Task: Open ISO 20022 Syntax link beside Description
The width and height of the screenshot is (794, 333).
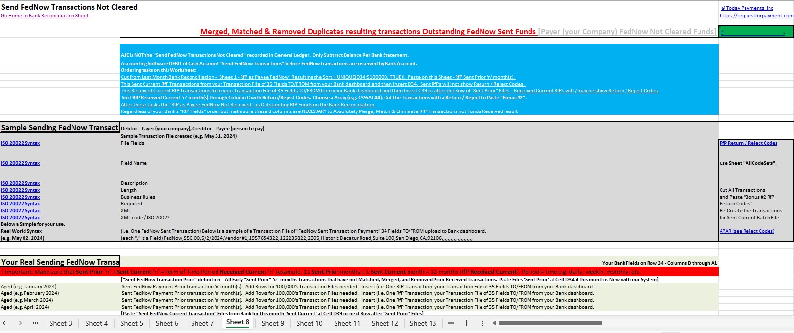Action: tap(20, 183)
